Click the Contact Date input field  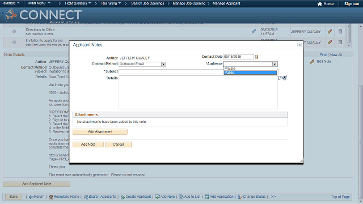239,57
